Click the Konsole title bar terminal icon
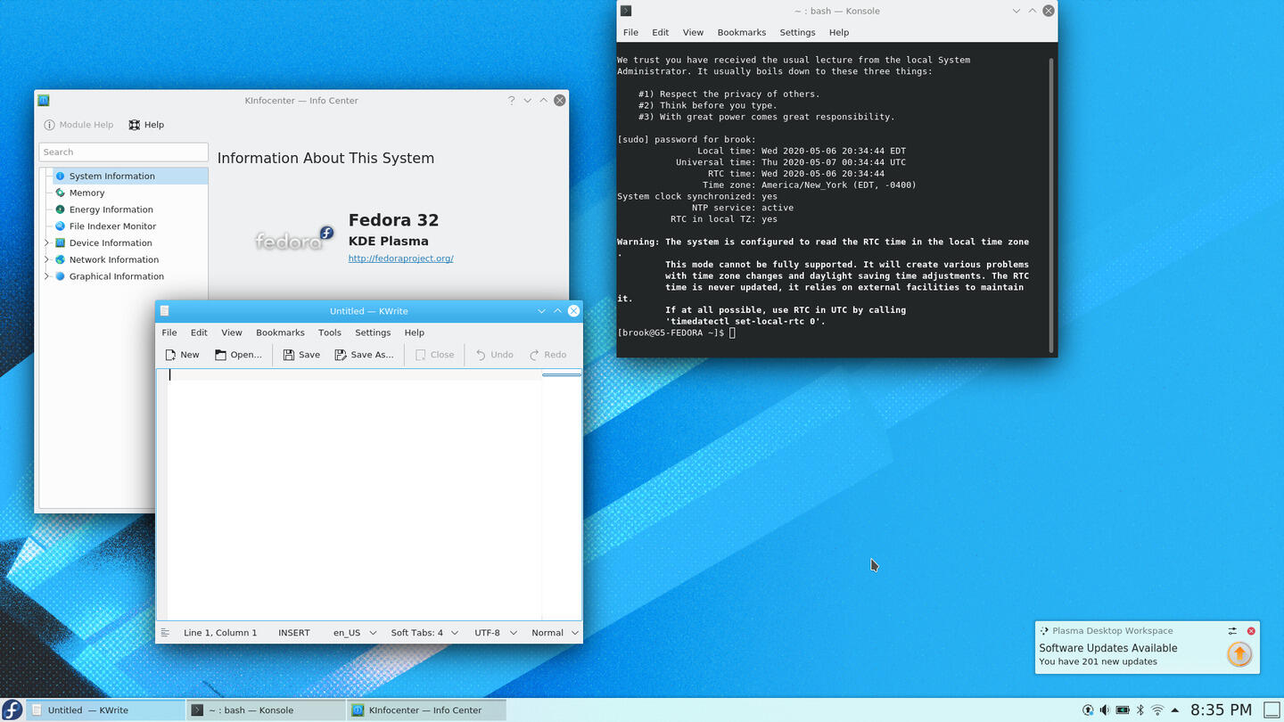Screen dimensions: 1284x722 point(626,11)
